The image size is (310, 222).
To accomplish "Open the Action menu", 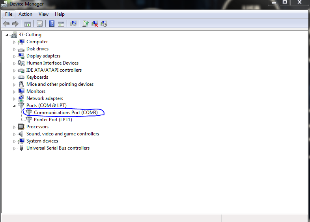I will (x=25, y=14).
